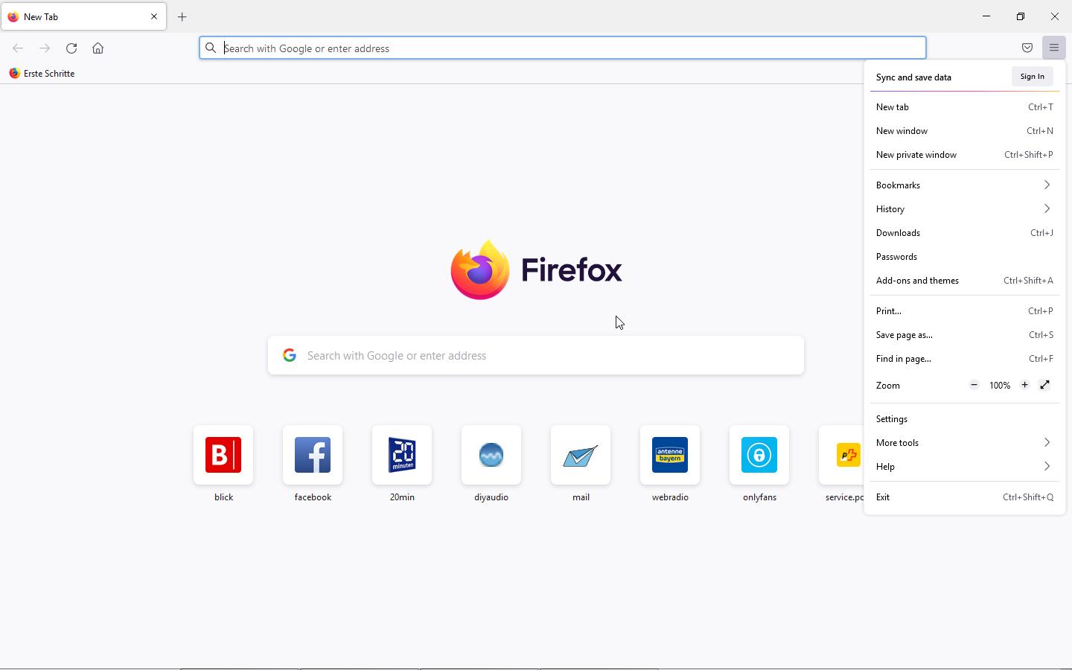Expand the History submenu
This screenshot has height=670, width=1072.
coord(964,209)
